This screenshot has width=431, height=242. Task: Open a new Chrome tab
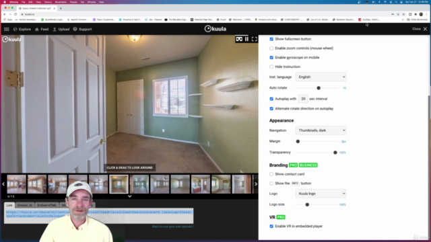click(x=61, y=8)
